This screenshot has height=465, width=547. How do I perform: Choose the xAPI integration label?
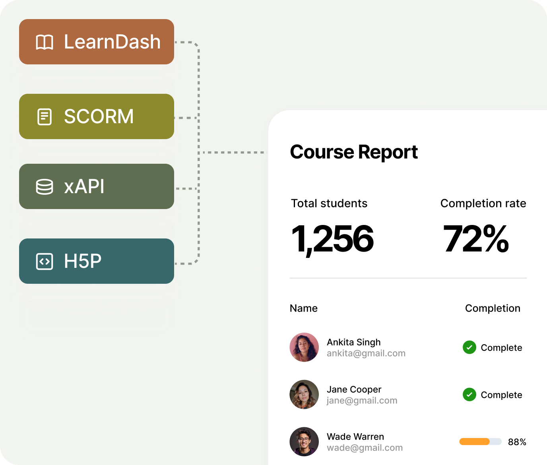coord(84,187)
